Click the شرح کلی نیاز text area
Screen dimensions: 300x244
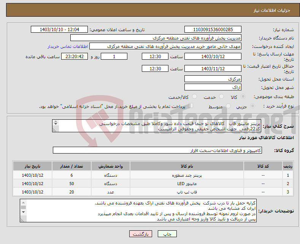(157, 126)
